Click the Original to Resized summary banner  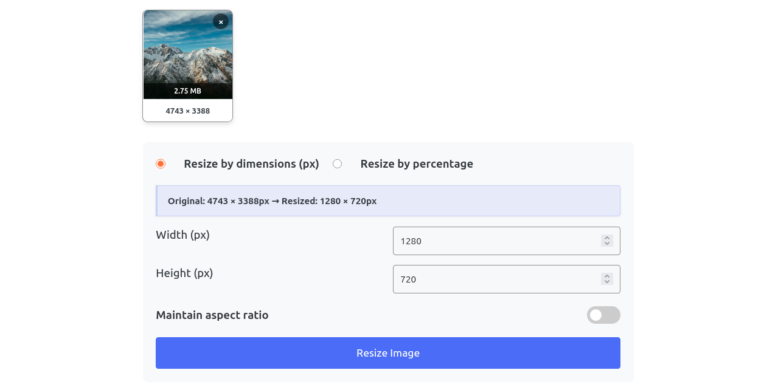[387, 200]
